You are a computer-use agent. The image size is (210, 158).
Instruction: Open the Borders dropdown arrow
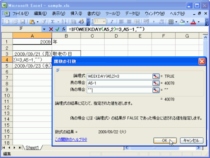[176, 22]
